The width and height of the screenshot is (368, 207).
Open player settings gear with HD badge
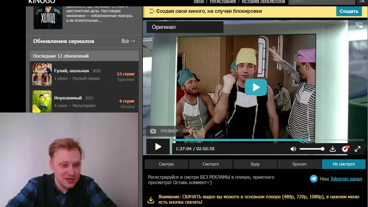[x=345, y=149]
